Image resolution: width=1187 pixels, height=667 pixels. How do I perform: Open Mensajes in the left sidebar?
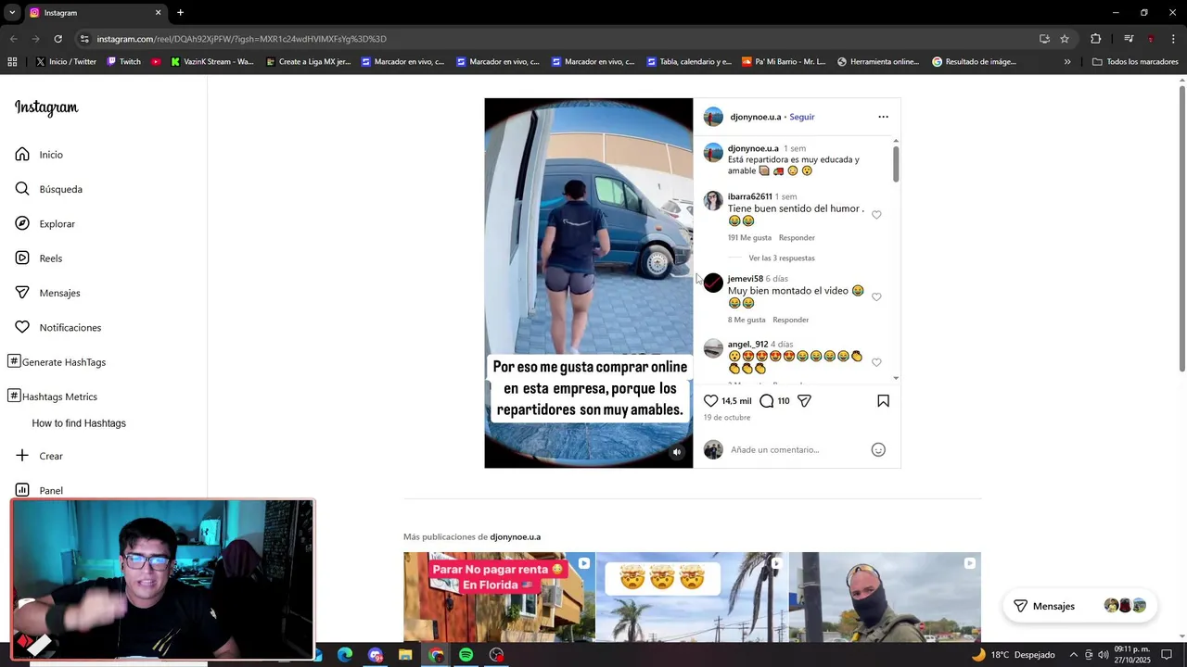click(x=48, y=293)
